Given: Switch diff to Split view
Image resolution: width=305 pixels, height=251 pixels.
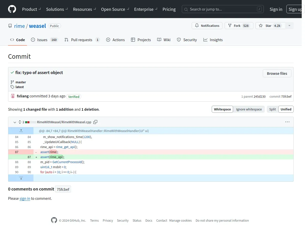Looking at the screenshot, I should coord(272,109).
